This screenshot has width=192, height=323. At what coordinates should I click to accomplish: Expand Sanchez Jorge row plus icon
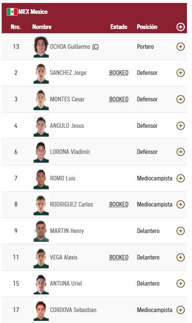coord(181,73)
